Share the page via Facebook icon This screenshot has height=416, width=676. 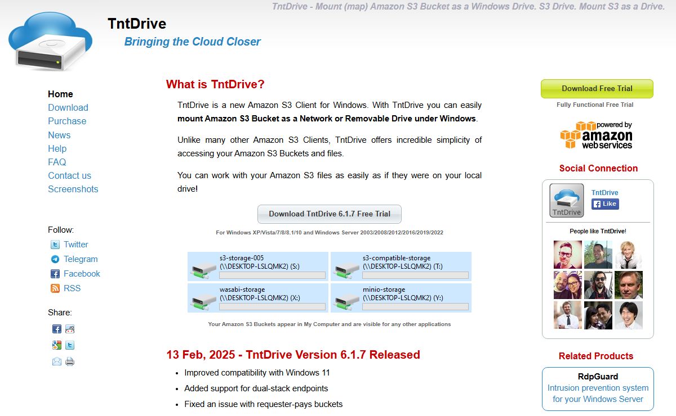[x=57, y=329]
